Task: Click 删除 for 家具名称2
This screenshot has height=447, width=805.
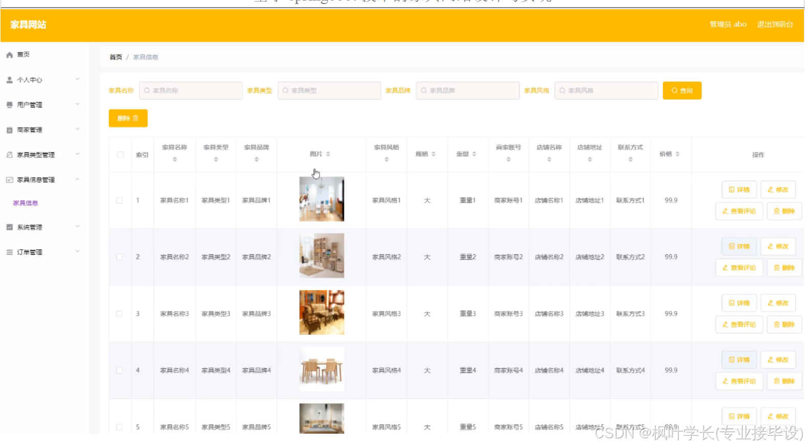Action: 784,268
